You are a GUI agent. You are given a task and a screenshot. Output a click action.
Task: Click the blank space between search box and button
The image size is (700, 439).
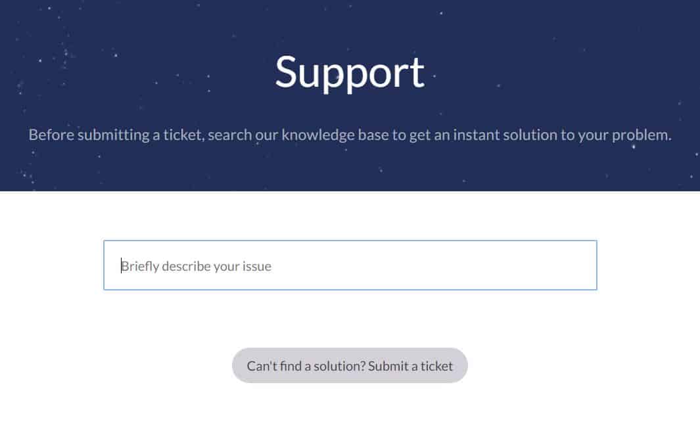350,319
